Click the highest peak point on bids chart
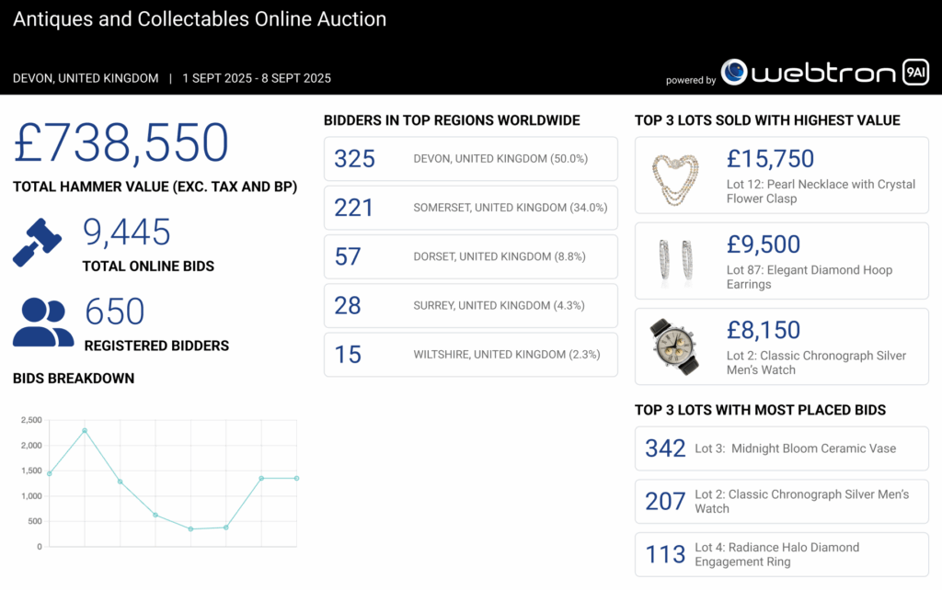The height and width of the screenshot is (590, 942). tap(85, 430)
